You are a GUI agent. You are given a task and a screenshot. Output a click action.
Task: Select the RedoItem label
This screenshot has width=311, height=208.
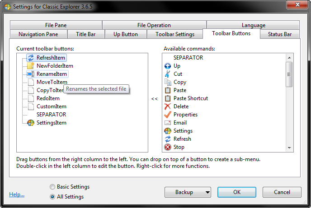coord(48,98)
